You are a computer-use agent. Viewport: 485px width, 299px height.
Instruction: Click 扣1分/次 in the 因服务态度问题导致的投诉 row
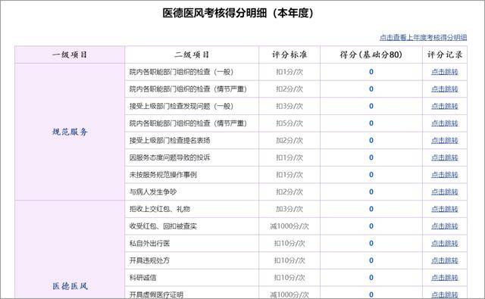[x=289, y=158]
